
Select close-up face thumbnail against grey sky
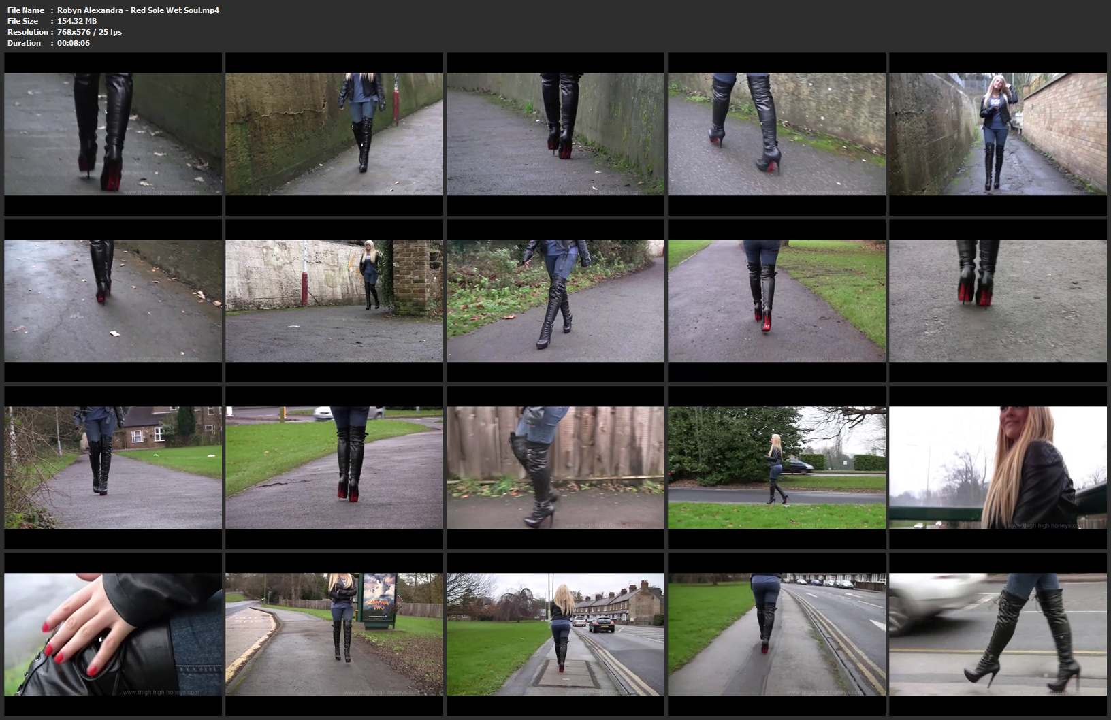click(997, 468)
